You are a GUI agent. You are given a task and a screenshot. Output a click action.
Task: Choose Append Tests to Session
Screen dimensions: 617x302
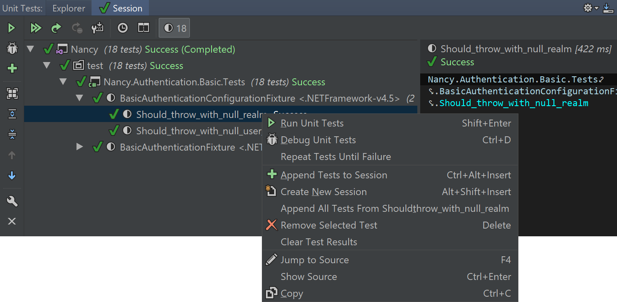pyautogui.click(x=390, y=175)
